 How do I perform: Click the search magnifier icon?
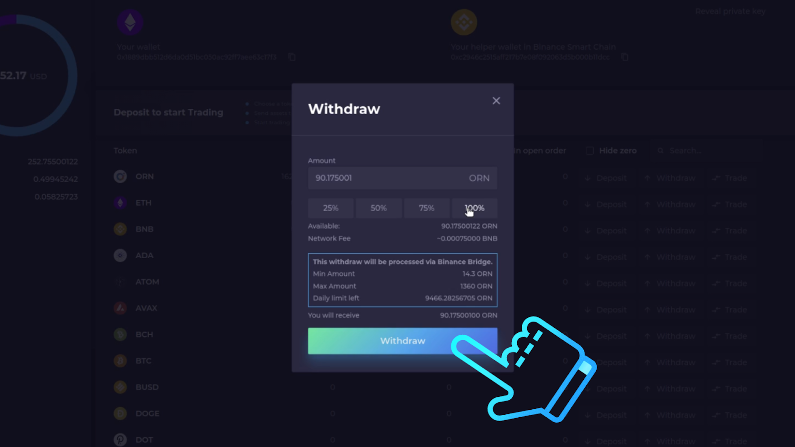pos(661,150)
